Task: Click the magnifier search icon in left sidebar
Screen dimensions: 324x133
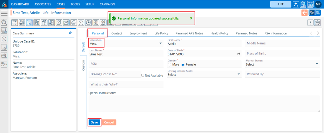Action: pos(4,22)
